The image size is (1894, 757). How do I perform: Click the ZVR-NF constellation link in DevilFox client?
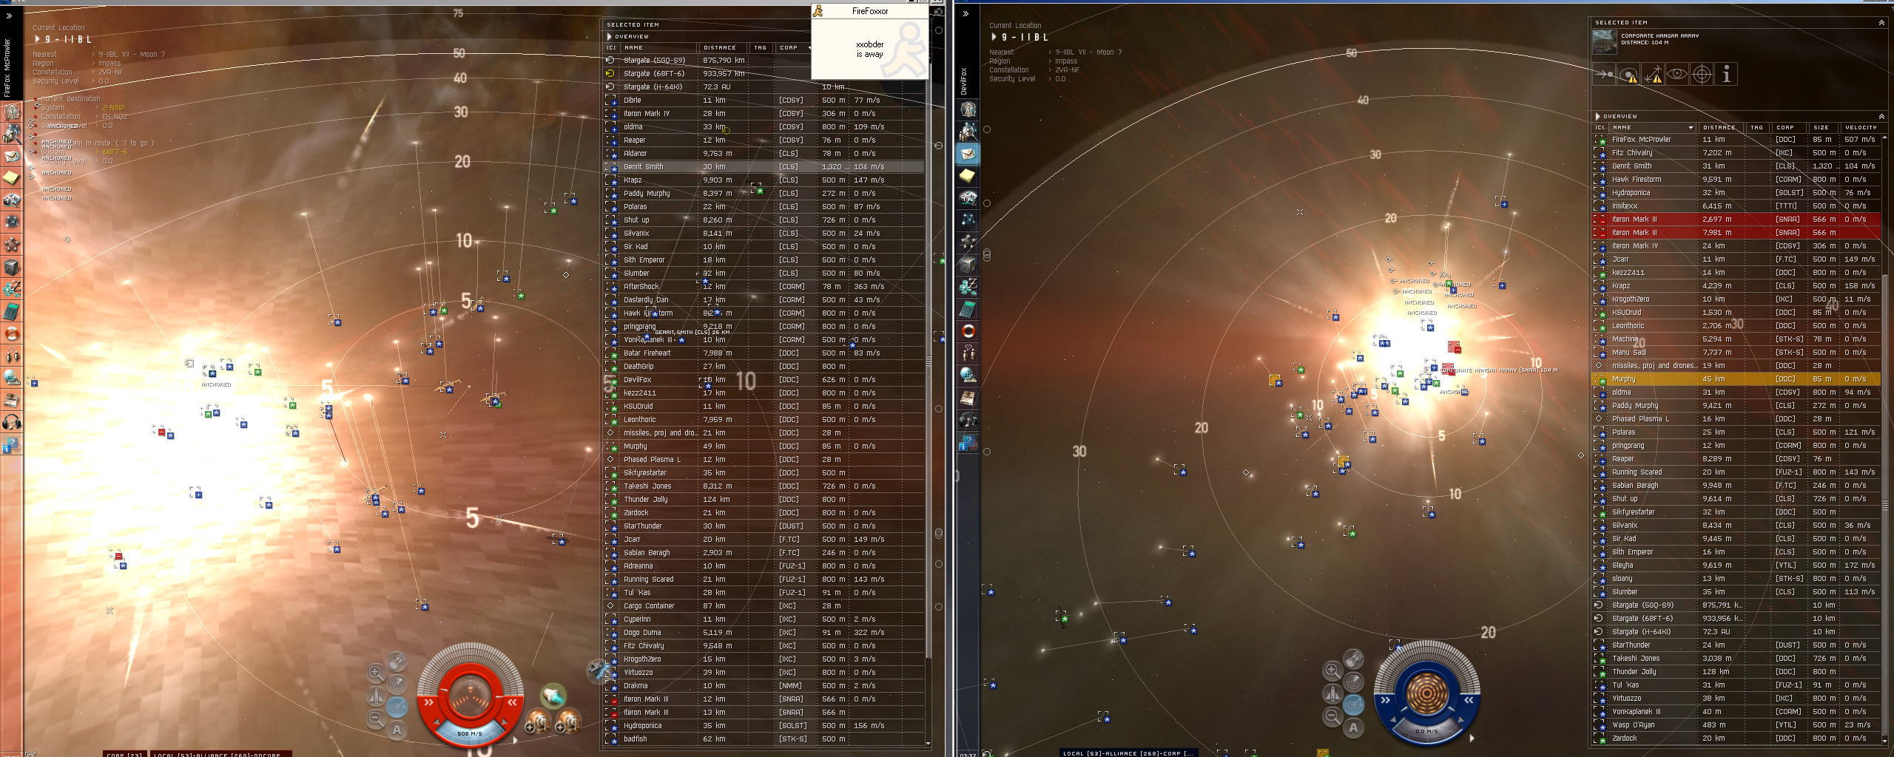coord(1067,70)
